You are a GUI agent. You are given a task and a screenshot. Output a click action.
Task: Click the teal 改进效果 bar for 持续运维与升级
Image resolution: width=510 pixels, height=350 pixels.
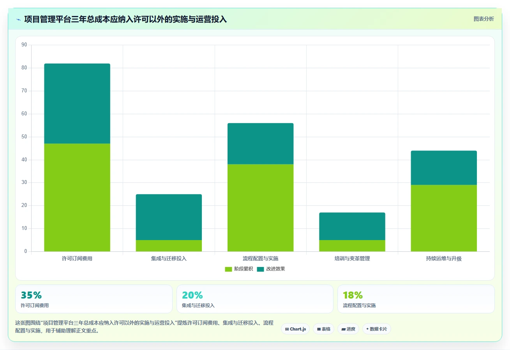pyautogui.click(x=444, y=168)
